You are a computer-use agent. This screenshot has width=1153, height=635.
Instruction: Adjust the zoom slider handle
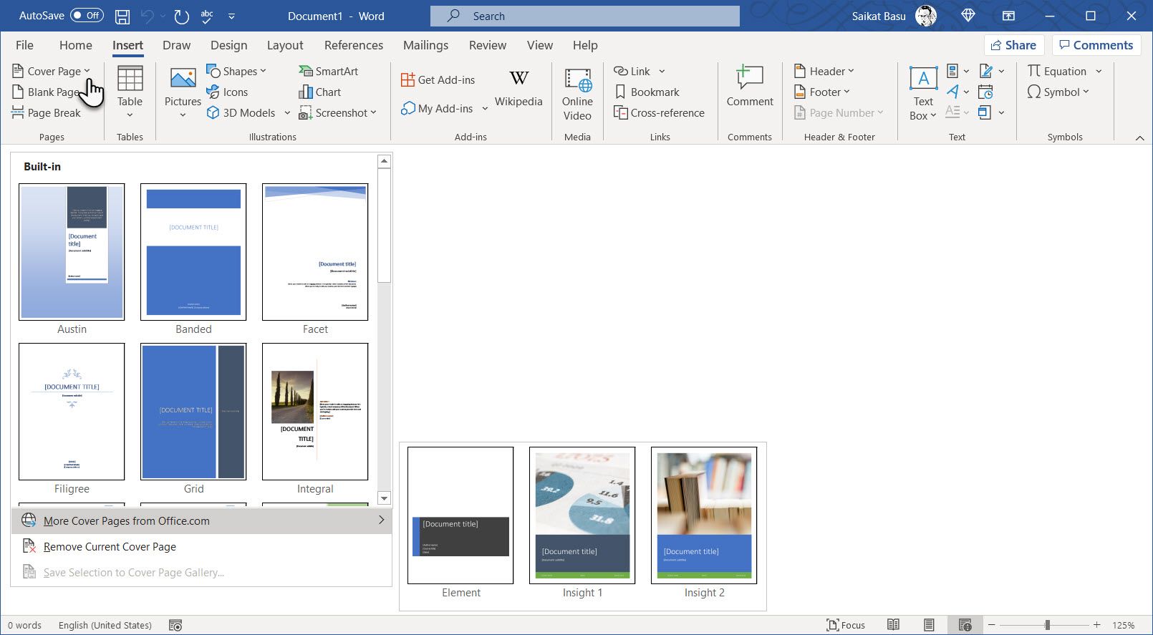(x=1047, y=625)
